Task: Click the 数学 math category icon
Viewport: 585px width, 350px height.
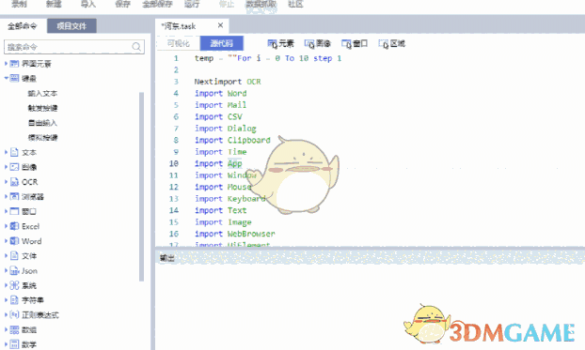Action: (14, 344)
